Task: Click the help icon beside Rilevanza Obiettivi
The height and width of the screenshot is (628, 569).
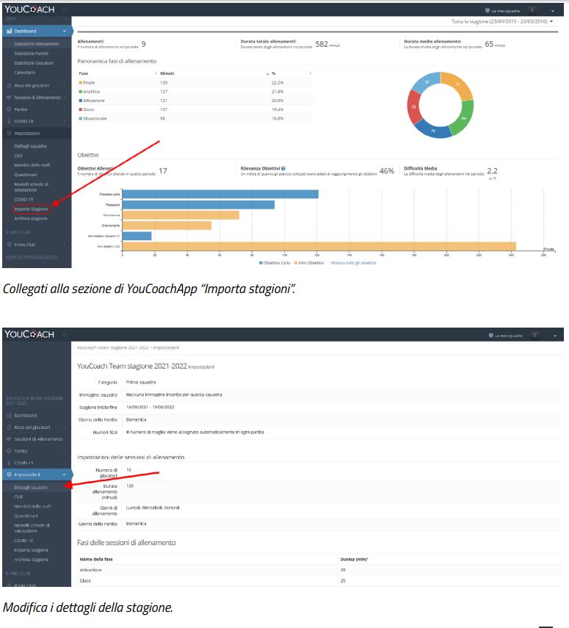Action: 283,169
